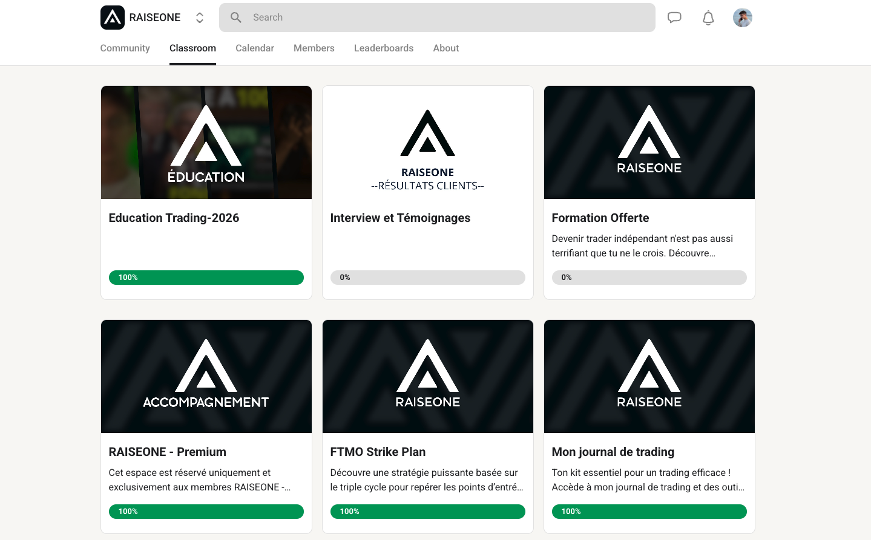
Task: Click Interview et Témoignages 0% progress bar
Action: [x=428, y=278]
